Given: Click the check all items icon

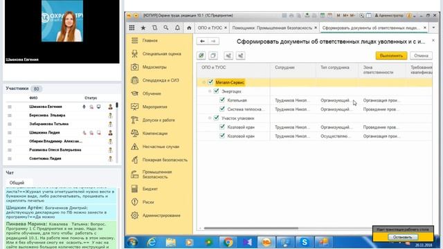Looking at the screenshot, I should 201,55.
